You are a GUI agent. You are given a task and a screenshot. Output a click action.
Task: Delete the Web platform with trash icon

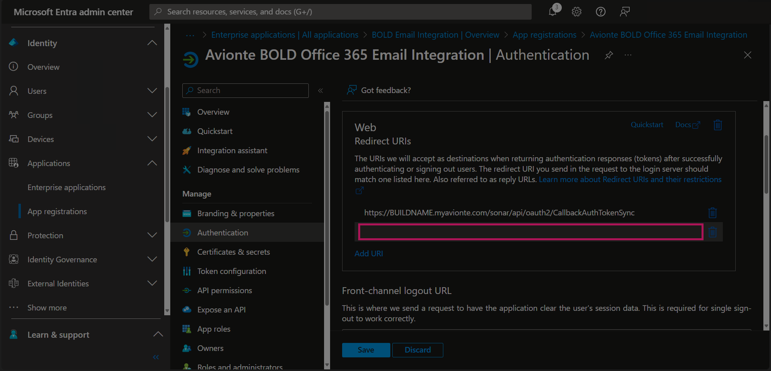point(718,125)
